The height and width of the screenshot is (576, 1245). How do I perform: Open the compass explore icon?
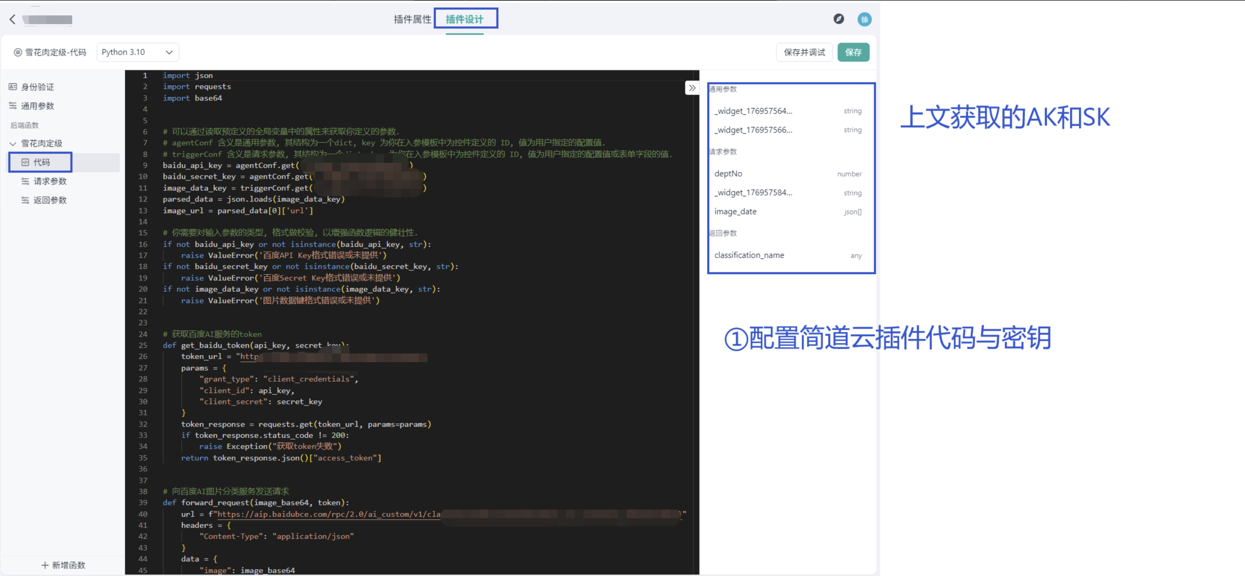(x=839, y=19)
